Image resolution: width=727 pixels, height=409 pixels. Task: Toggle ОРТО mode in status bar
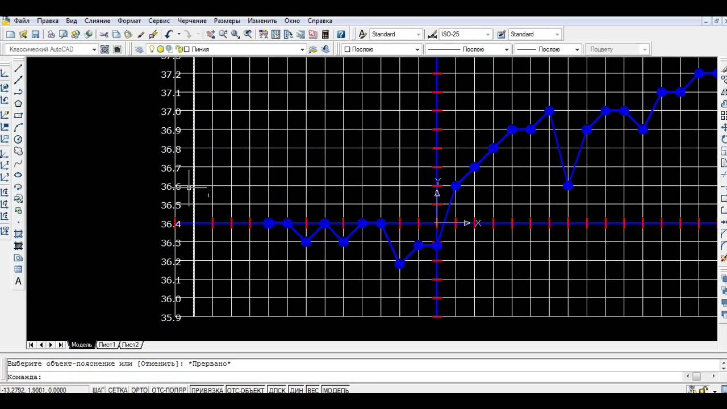140,391
